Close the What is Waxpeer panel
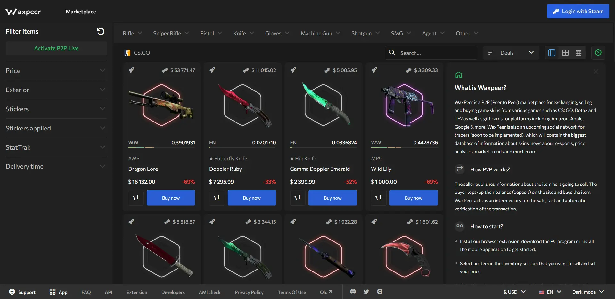Viewport: 615px width, 299px height. pyautogui.click(x=596, y=72)
